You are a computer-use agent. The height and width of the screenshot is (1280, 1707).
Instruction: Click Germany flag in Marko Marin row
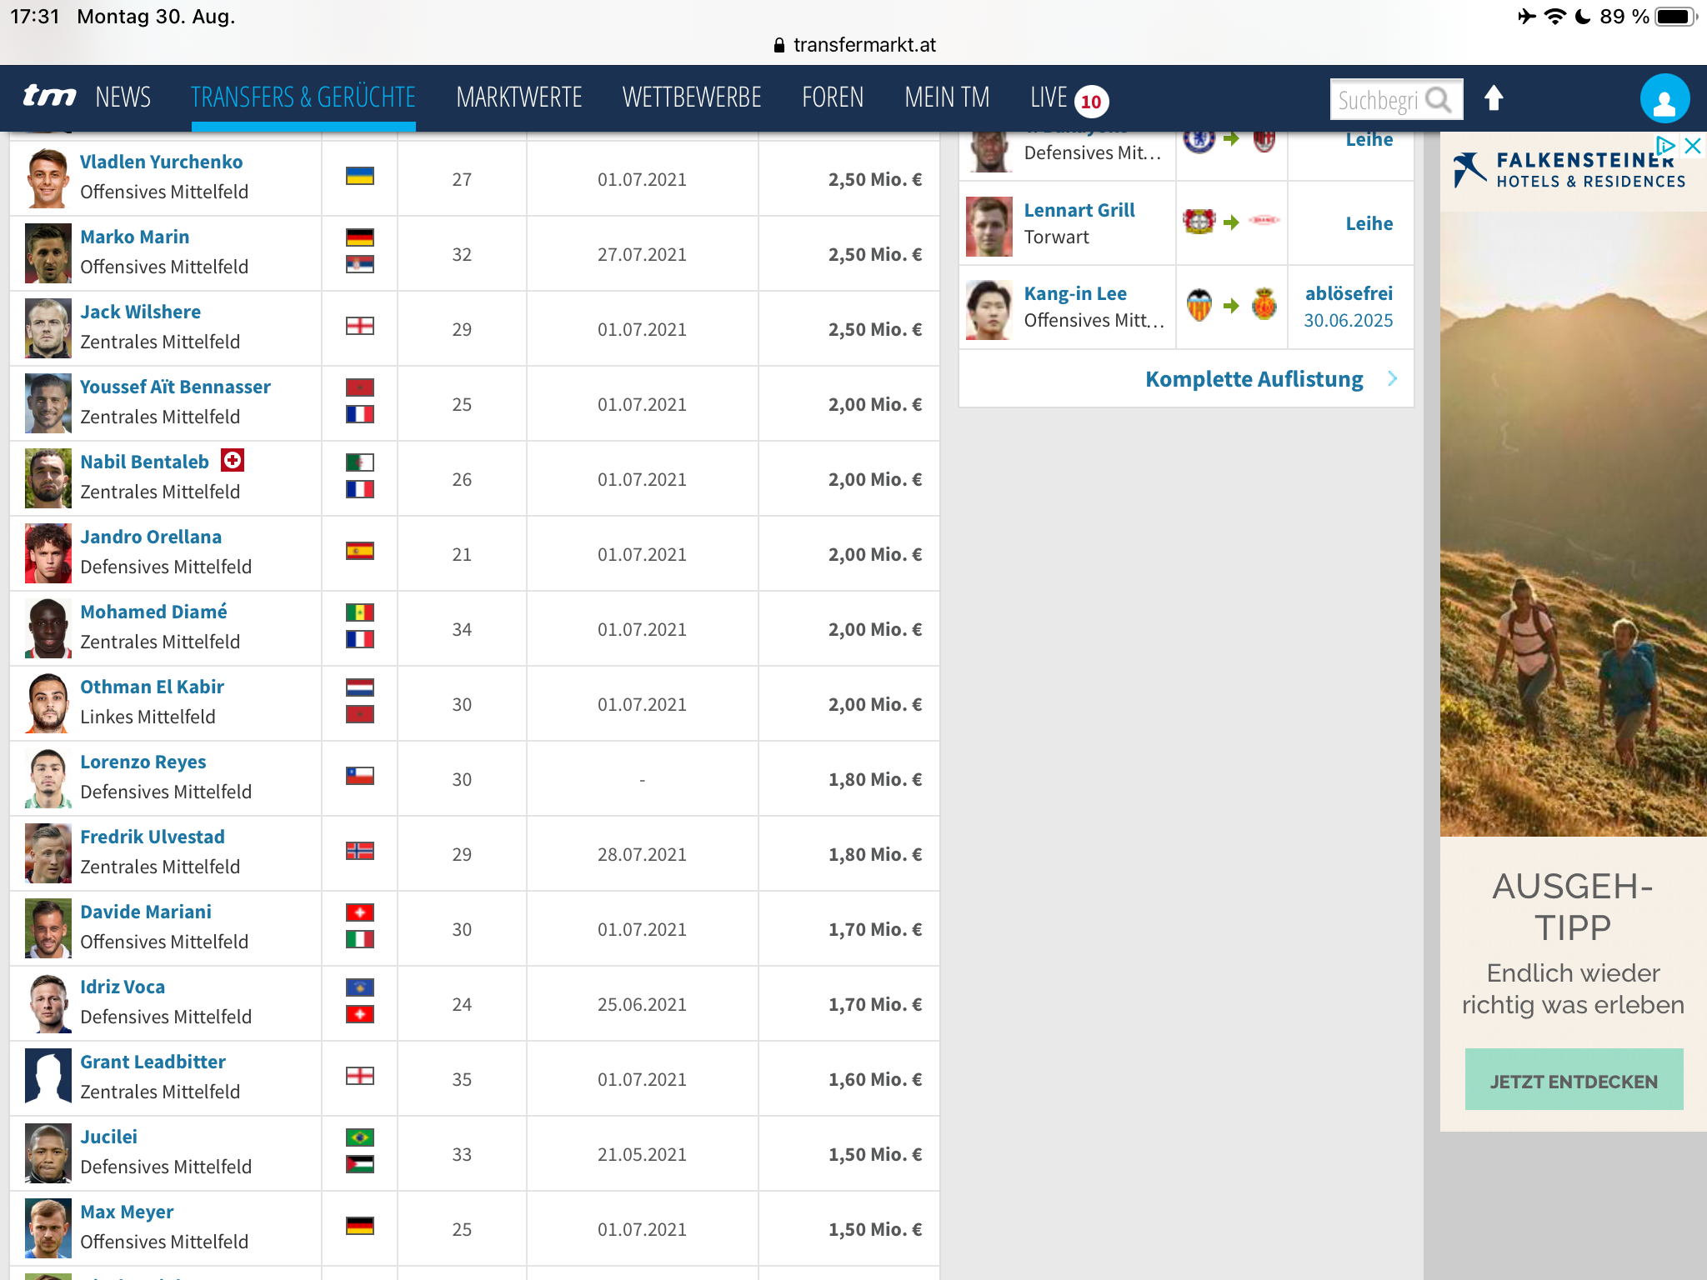pos(360,237)
